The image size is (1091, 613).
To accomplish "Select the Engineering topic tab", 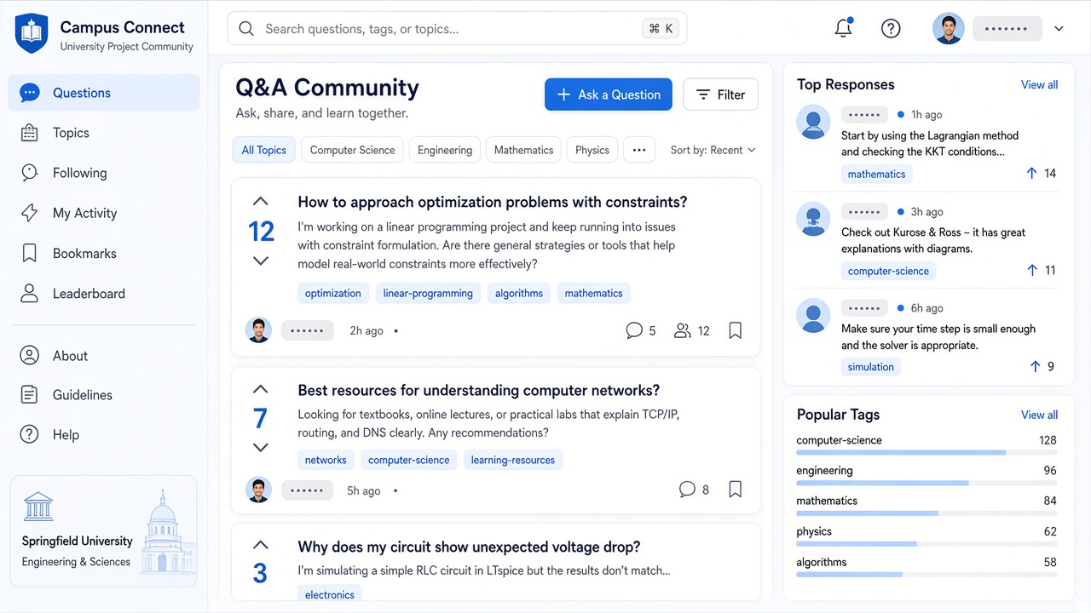I will (445, 150).
